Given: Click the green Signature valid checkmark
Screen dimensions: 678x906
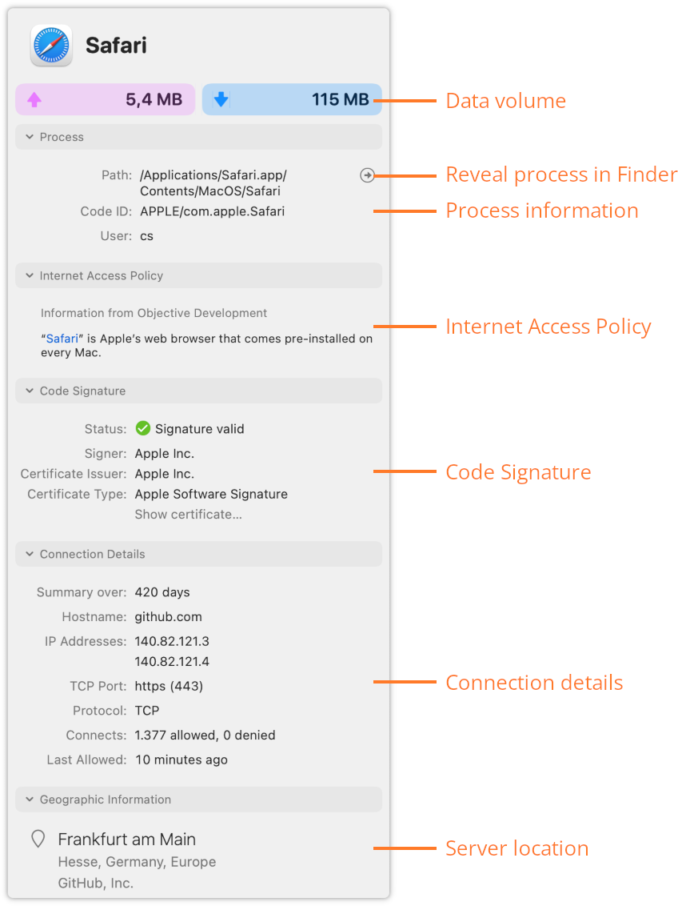Looking at the screenshot, I should 142,428.
